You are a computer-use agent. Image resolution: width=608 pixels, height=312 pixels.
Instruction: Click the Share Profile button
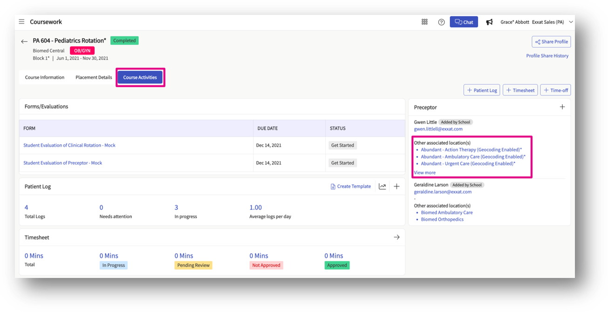[x=551, y=42]
